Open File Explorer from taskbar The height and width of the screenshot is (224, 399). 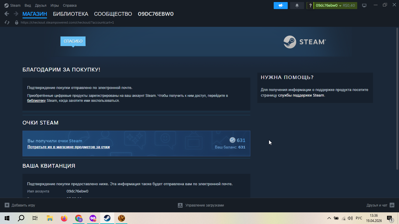point(50,218)
